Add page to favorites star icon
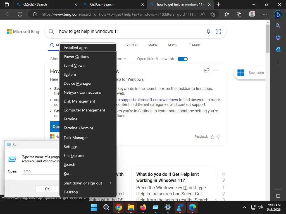 tap(213, 14)
